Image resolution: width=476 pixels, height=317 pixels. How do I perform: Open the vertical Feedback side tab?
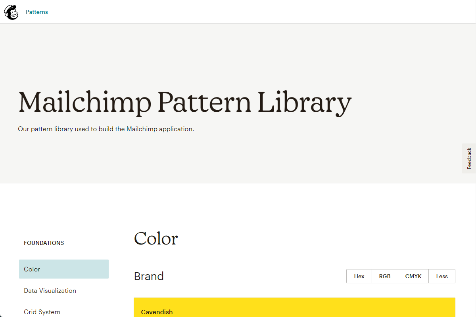tap(469, 158)
